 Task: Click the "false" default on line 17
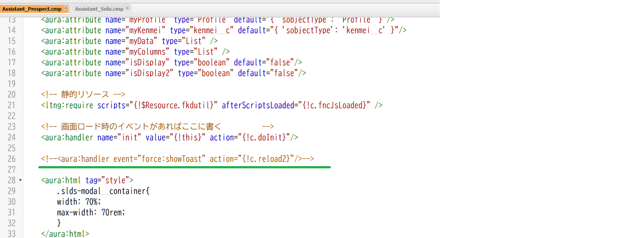coord(280,63)
